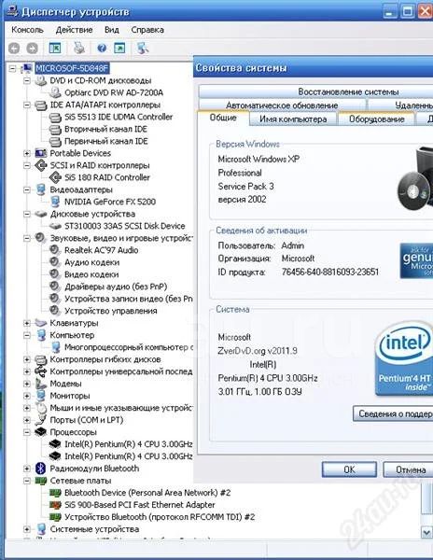Click the Дисковые устройства disk icon
This screenshot has width=433, height=560.
point(41,214)
